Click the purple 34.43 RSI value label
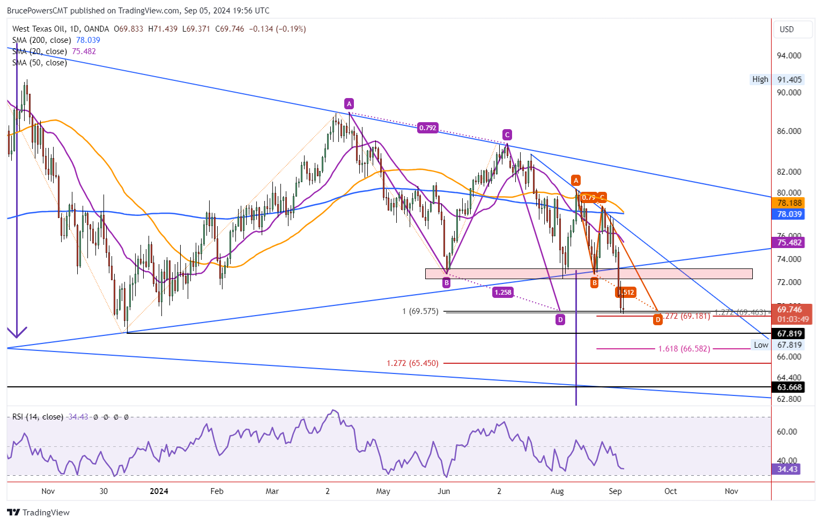822x524 pixels. pyautogui.click(x=787, y=469)
